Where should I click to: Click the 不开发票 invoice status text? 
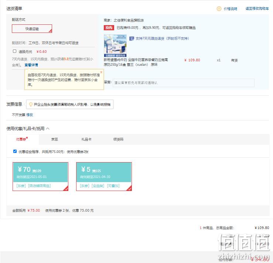[18, 115]
